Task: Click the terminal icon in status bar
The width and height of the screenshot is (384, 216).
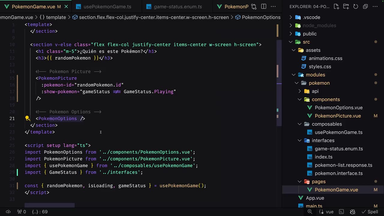Action: click(x=341, y=212)
